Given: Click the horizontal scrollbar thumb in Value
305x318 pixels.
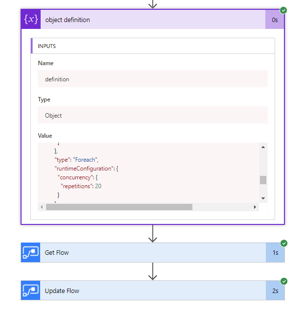Looking at the screenshot, I should click(119, 207).
